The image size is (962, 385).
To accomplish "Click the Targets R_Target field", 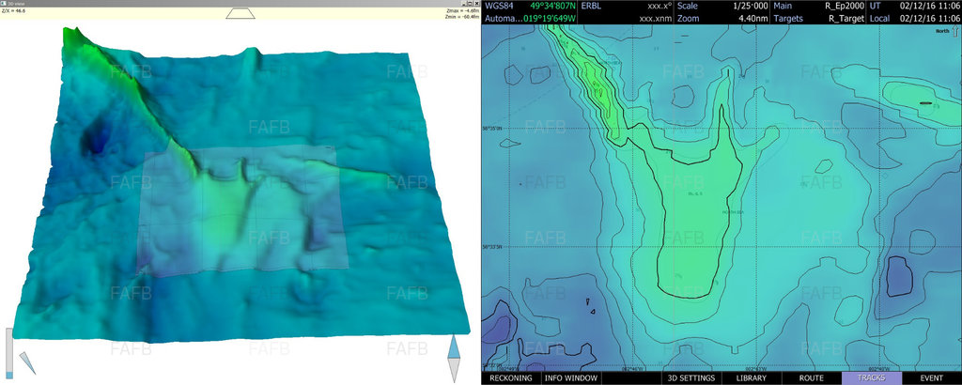I will [x=817, y=18].
